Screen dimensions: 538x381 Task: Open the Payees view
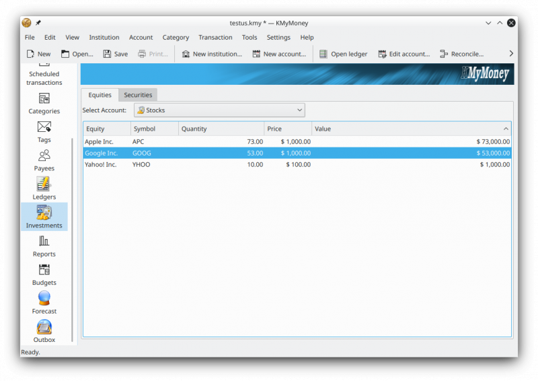click(x=44, y=161)
